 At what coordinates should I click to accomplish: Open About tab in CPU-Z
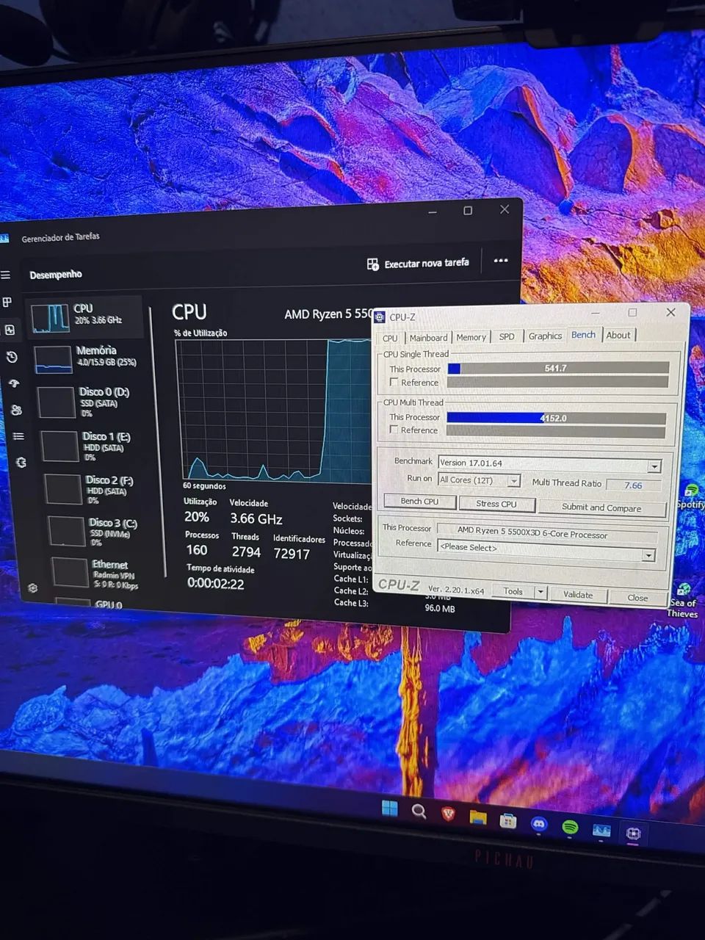(x=618, y=335)
